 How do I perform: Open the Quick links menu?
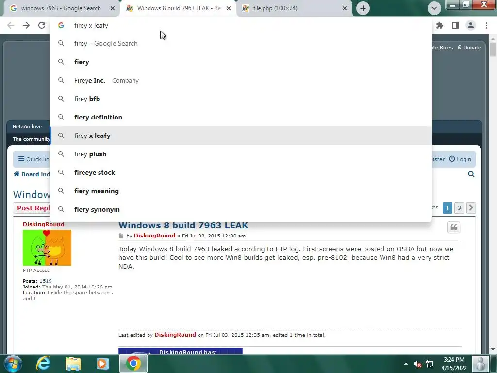33,159
